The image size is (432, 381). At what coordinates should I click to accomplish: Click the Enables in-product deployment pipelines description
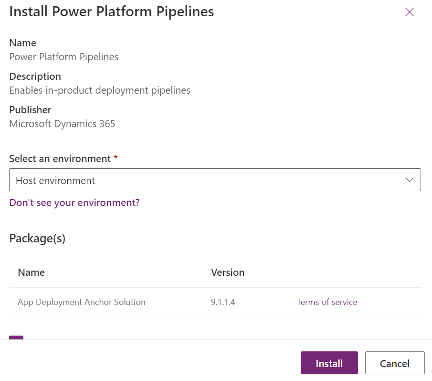100,90
